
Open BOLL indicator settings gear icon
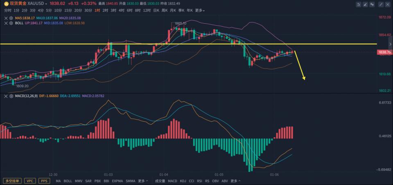[x=11, y=23]
